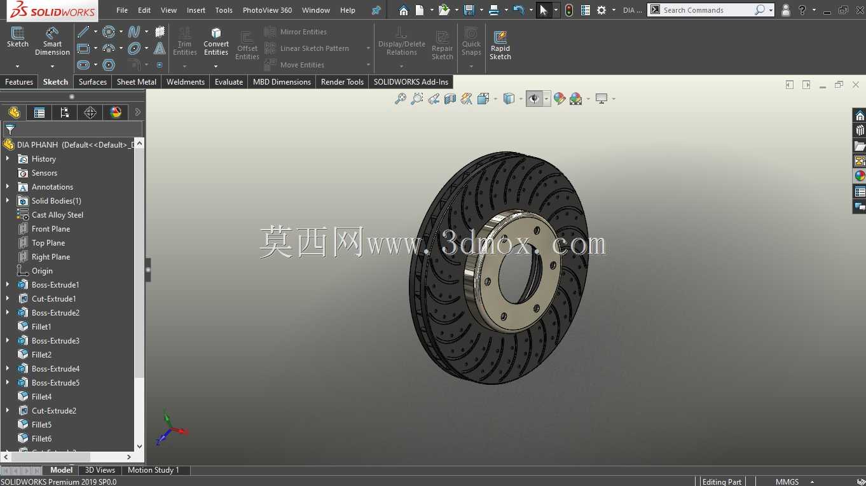This screenshot has height=486, width=866.
Task: Toggle Hide/Show Items eye button
Action: point(534,99)
